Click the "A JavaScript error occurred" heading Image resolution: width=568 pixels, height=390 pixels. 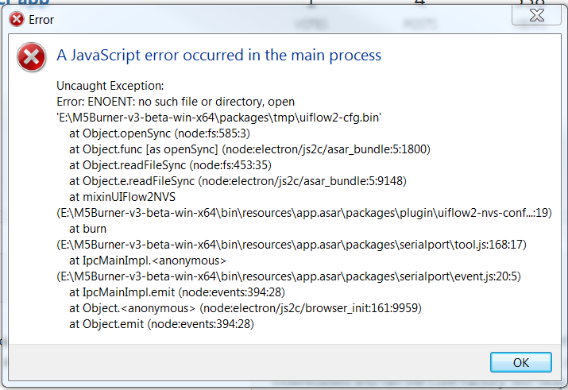tap(218, 56)
